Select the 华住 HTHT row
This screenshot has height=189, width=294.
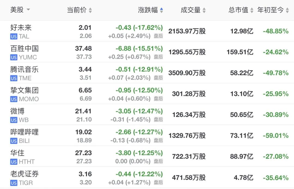pyautogui.click(x=147, y=156)
